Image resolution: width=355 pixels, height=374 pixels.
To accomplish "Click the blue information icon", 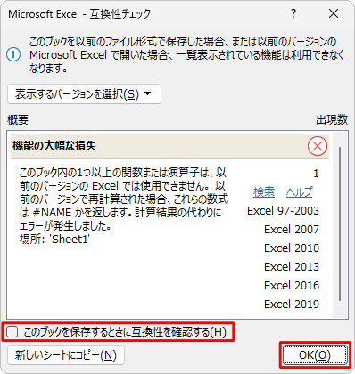I will point(13,55).
